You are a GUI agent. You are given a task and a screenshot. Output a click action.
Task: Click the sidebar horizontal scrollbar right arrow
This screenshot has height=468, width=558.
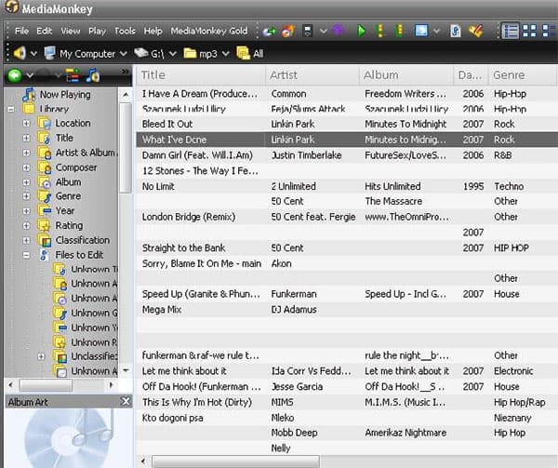(x=111, y=385)
